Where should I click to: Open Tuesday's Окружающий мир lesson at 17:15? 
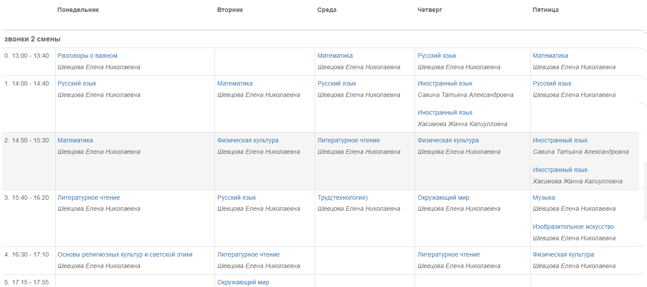click(x=243, y=282)
